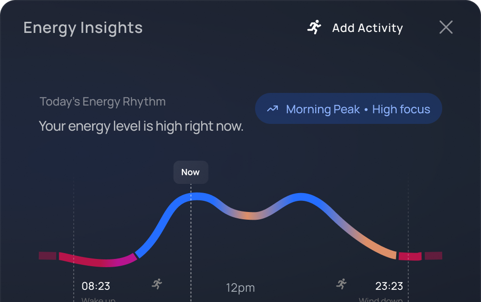
Task: Click the Today's Energy Rhythm subtitle
Action: click(102, 102)
